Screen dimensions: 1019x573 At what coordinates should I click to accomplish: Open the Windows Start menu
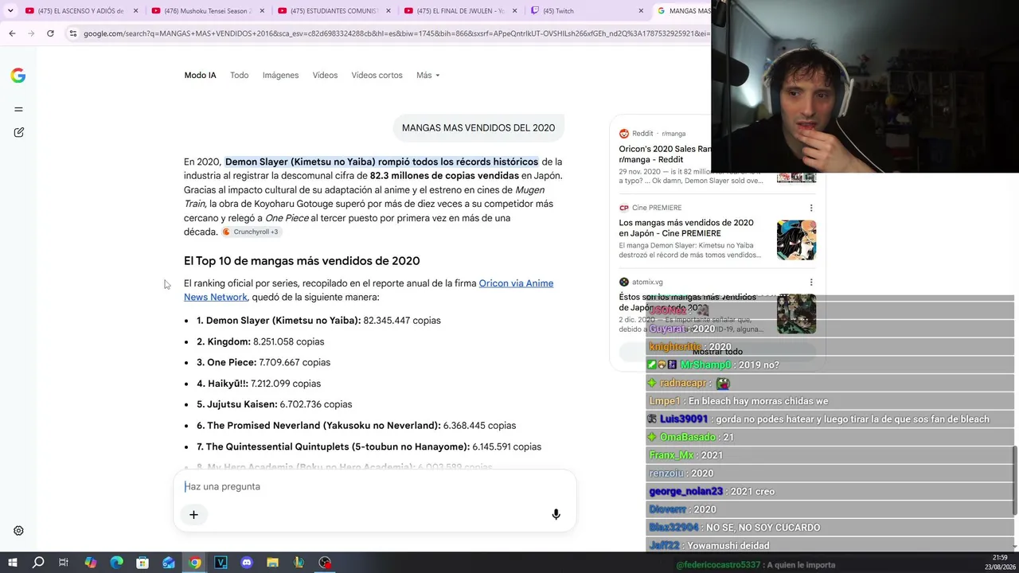[12, 563]
